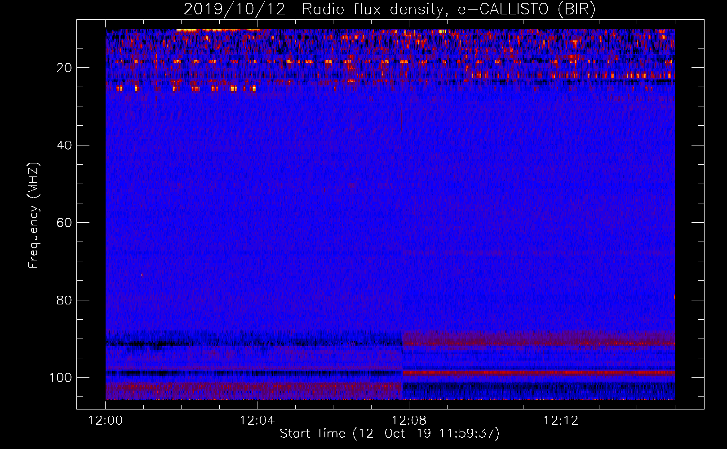727x449 pixels.
Task: Click the bright yellow streak at the spectrogram top edge
Action: pos(218,30)
